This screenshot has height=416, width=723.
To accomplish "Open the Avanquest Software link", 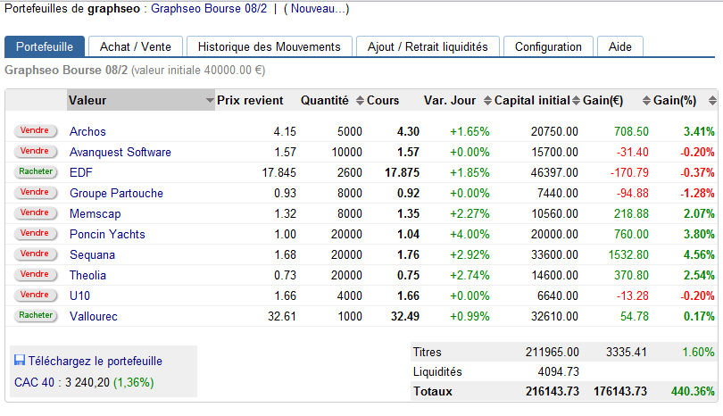I will click(x=120, y=152).
